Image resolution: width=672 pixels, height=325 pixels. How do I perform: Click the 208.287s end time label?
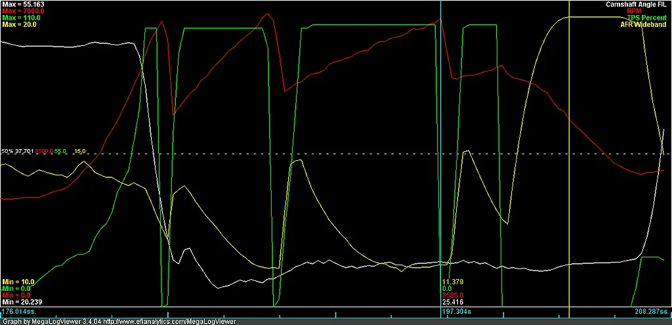652,312
